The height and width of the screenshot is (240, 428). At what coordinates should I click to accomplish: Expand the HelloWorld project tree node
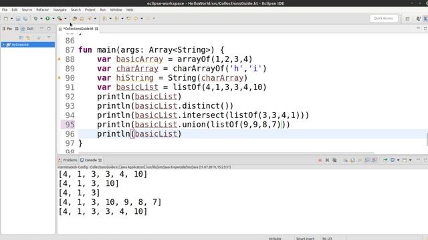pos(3,45)
